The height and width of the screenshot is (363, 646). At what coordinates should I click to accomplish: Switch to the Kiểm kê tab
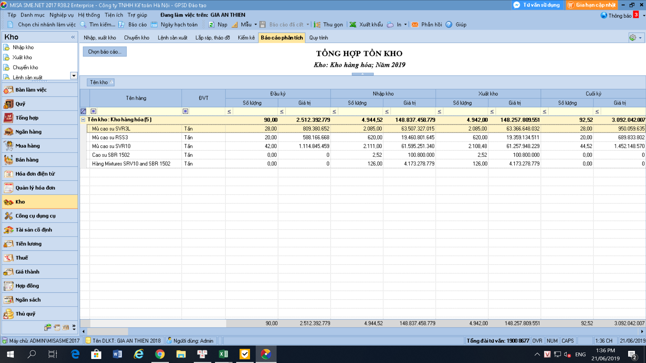246,38
